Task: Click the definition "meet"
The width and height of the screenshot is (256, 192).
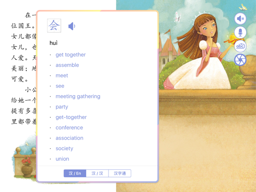Action: tap(62, 76)
